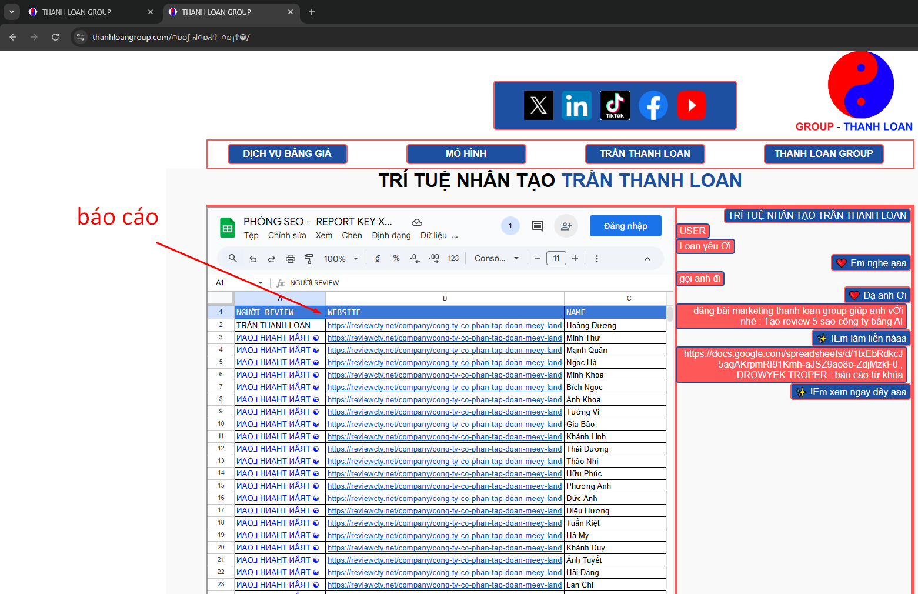Click the Đăng nhập button
Screen dimensions: 918x594
pos(626,226)
